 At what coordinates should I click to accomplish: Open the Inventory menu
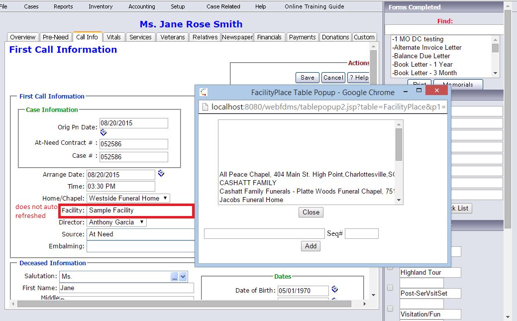pos(101,6)
